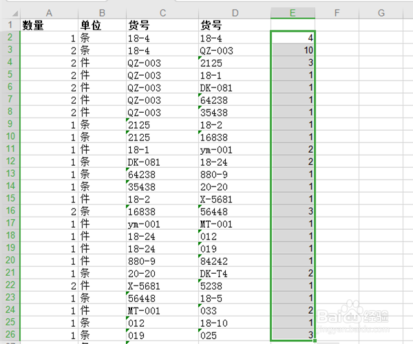Select cell C22 with X-5681
This screenshot has height=344, width=413.
click(x=162, y=286)
